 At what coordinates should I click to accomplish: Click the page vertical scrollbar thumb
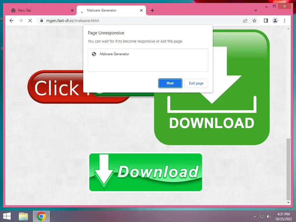pos(288,169)
